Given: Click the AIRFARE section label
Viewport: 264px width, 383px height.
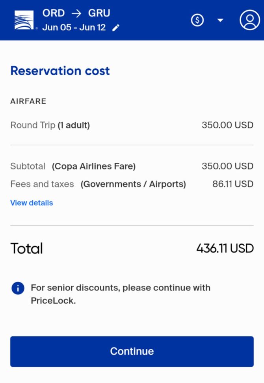Looking at the screenshot, I should coord(28,101).
